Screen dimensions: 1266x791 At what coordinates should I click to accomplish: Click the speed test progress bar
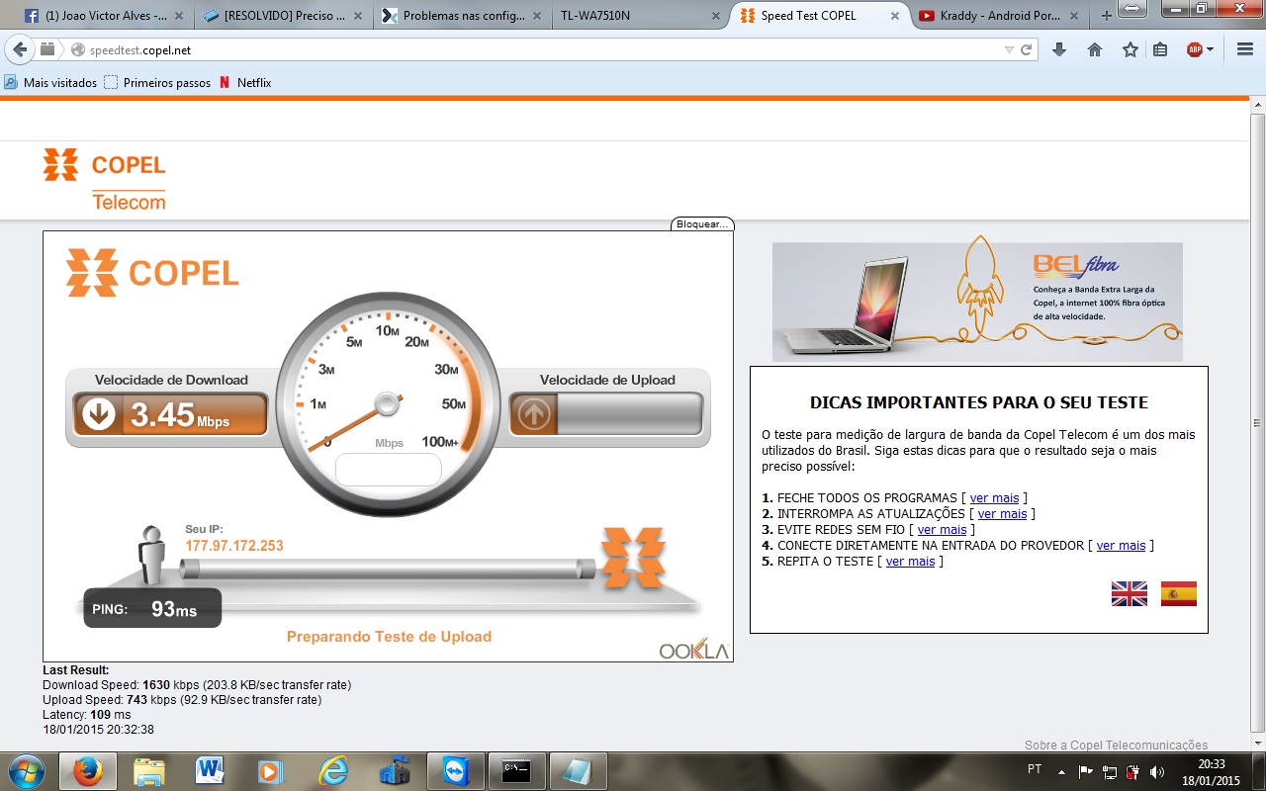(x=389, y=568)
